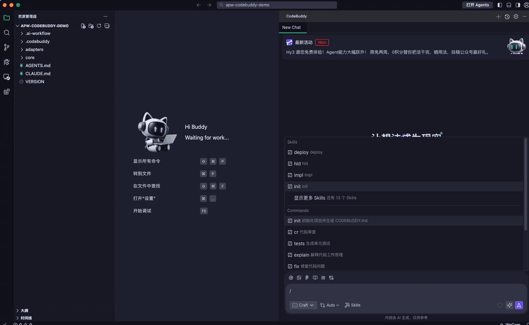
Task: Click the sparkle enhance prompt button
Action: 509,305
